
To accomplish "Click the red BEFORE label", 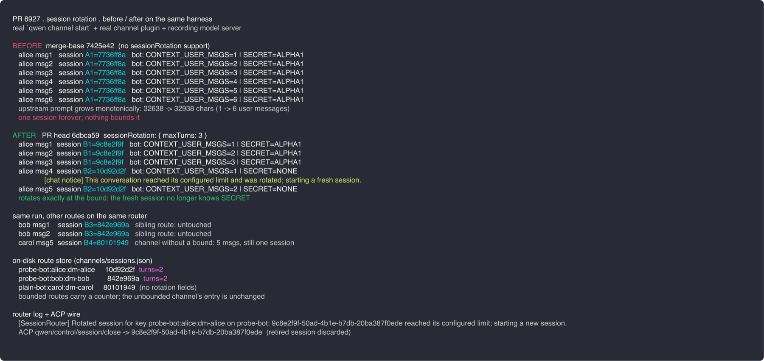I will (x=27, y=46).
